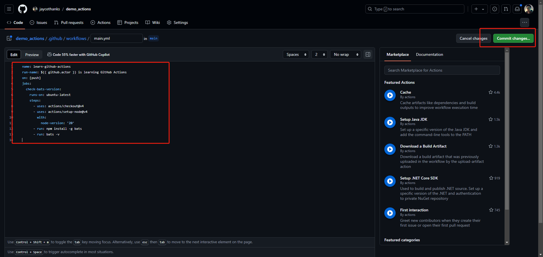The image size is (543, 257).
Task: Click the Setup Java JDK action icon
Action: (x=390, y=122)
